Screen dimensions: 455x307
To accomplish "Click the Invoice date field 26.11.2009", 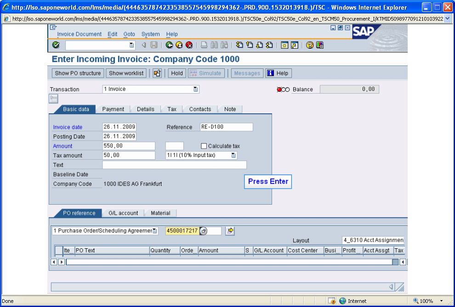I will coord(119,127).
